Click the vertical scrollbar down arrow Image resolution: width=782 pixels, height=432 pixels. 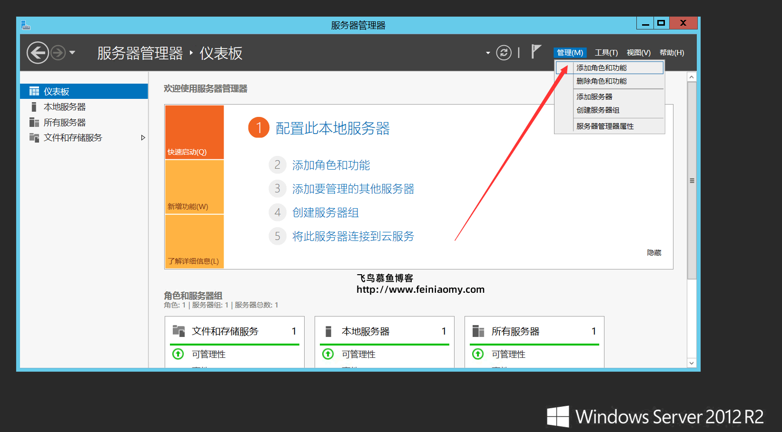(692, 363)
